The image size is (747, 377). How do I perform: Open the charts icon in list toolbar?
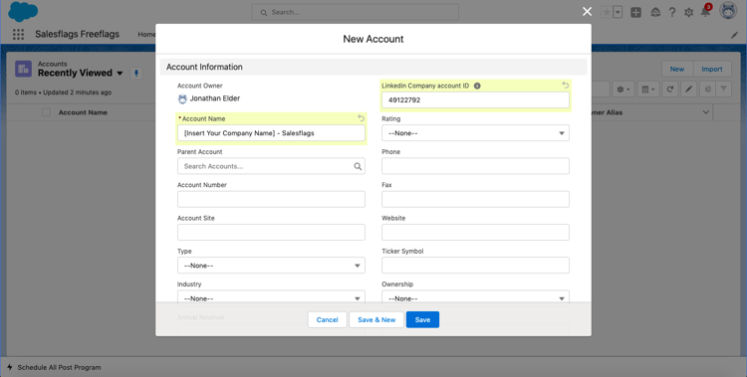[707, 89]
